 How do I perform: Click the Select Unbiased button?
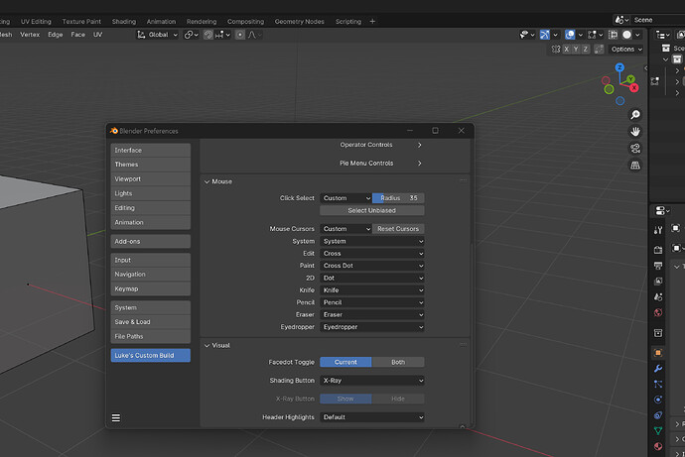(x=372, y=210)
